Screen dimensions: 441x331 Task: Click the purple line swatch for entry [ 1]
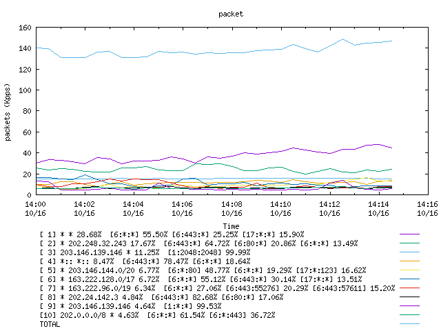click(409, 234)
